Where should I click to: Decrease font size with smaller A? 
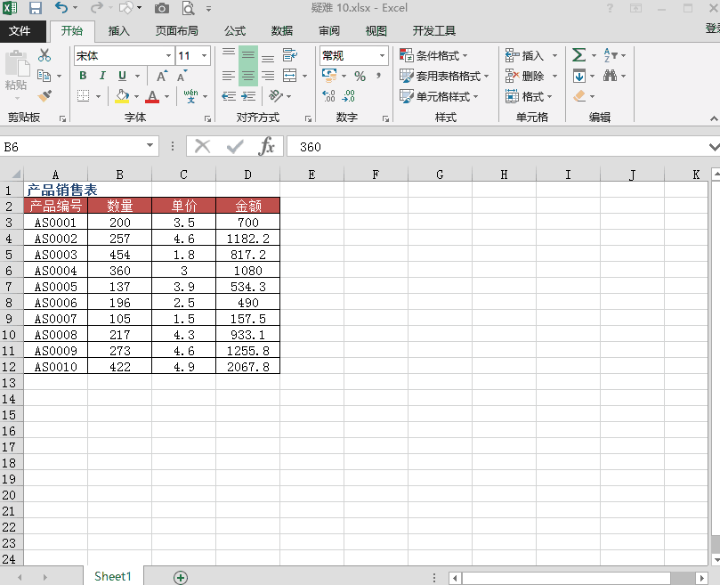click(x=182, y=76)
